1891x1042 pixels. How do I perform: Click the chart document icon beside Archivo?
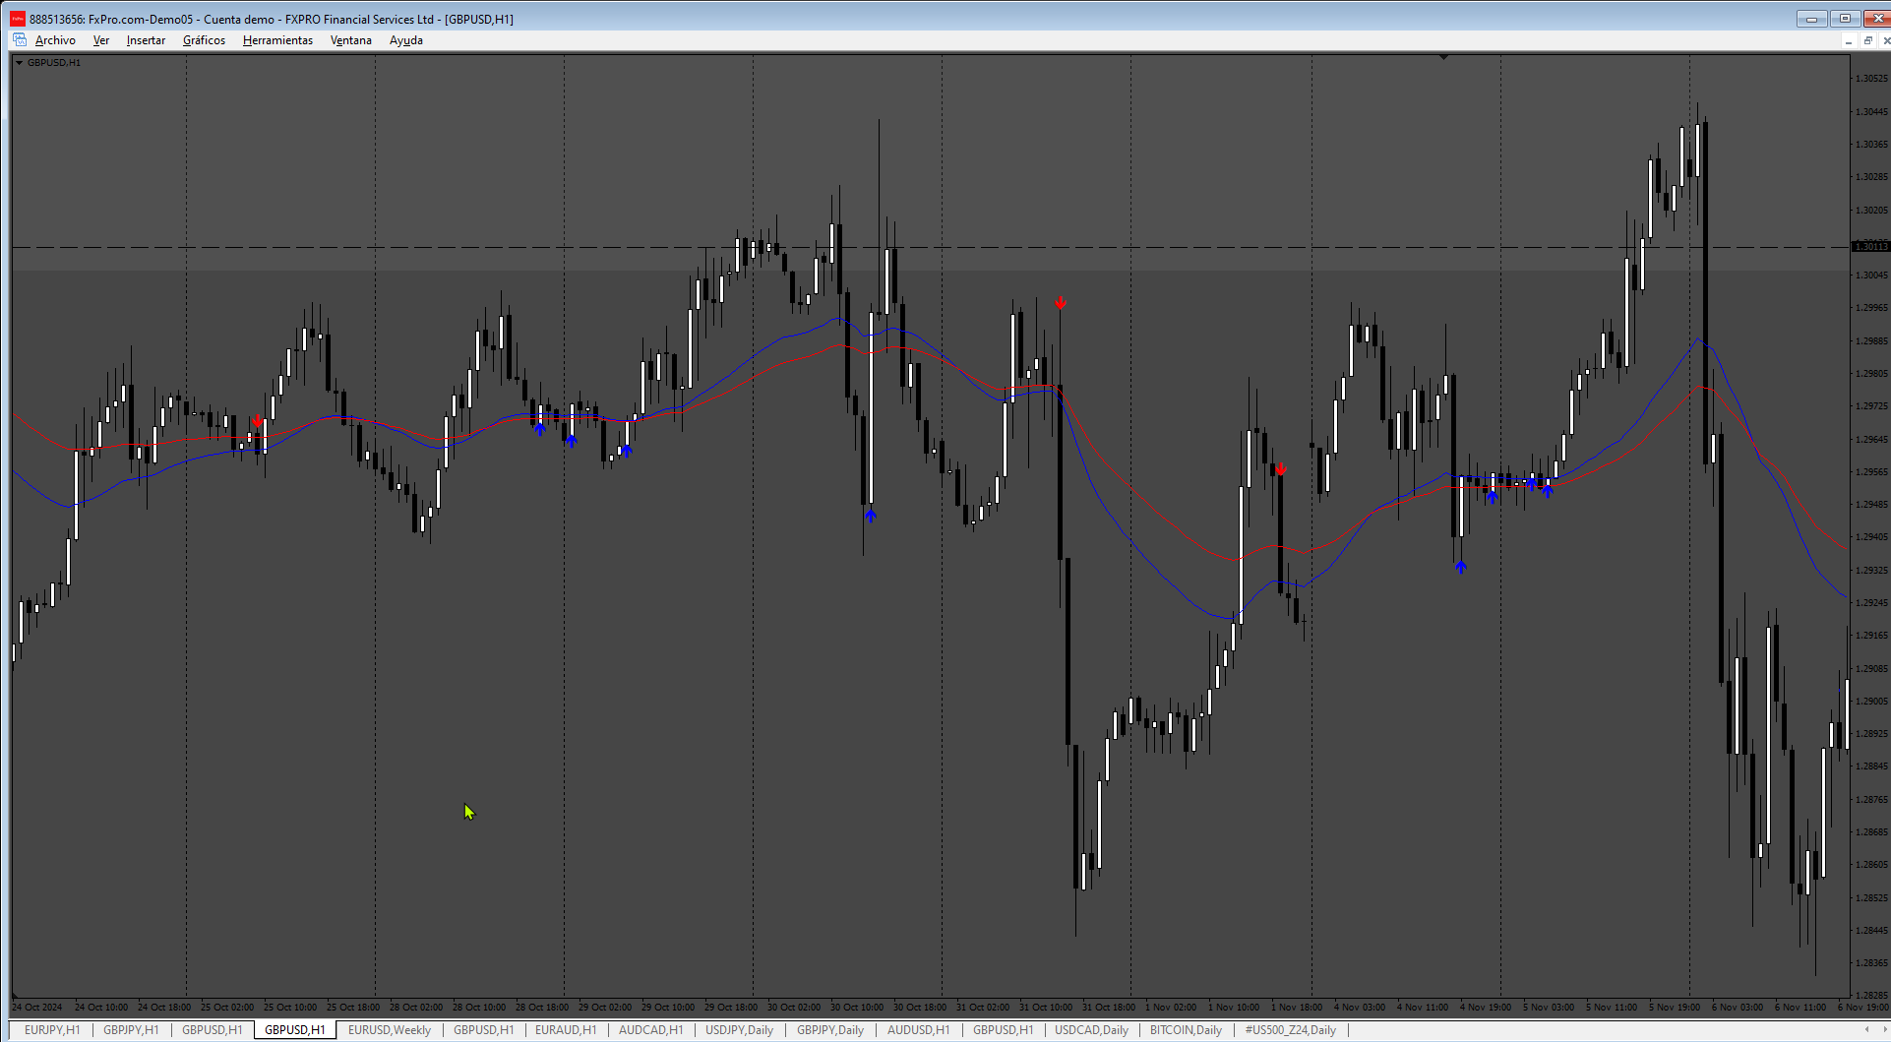(x=20, y=40)
